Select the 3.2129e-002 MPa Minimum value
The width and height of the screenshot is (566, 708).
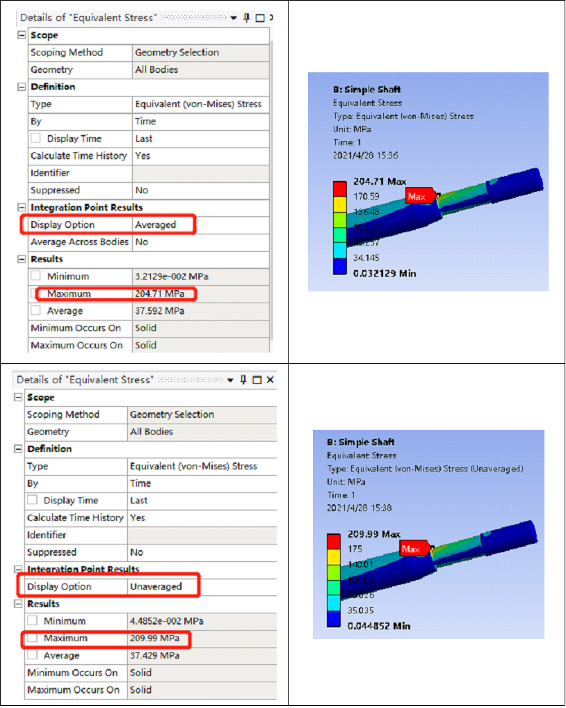click(x=200, y=276)
